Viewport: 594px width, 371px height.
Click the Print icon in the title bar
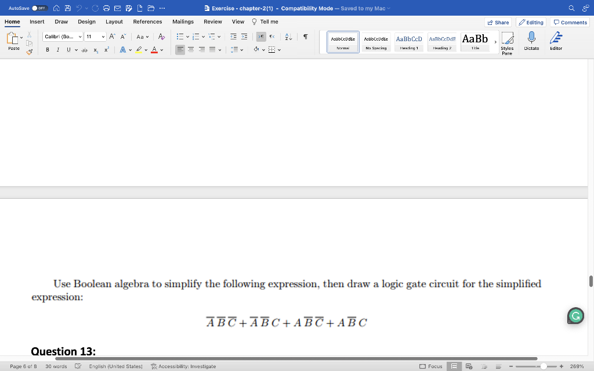pos(105,8)
